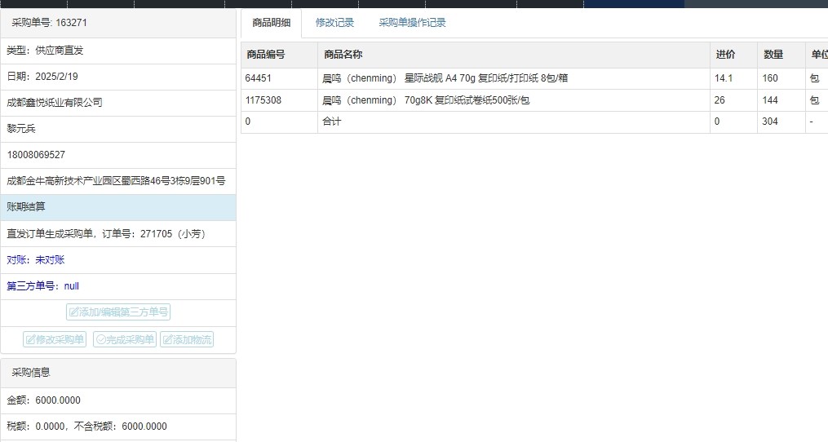Click the price 14.1 cell

click(x=733, y=78)
